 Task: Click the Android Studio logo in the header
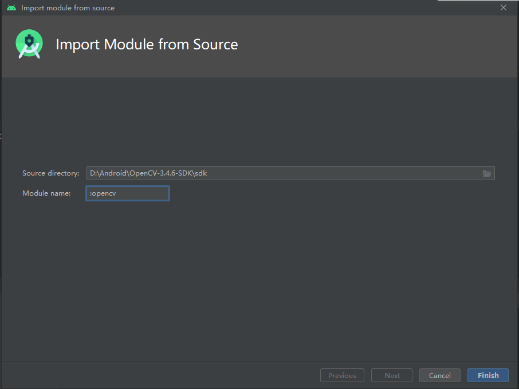[29, 44]
